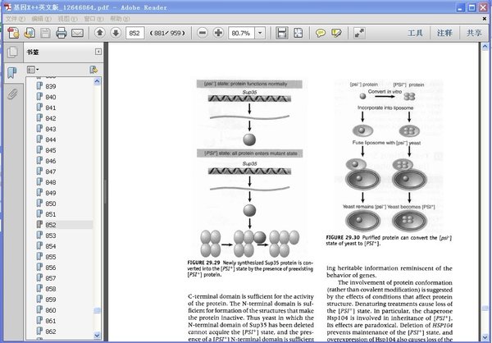Open the 文件 (File) menu

tap(13, 18)
